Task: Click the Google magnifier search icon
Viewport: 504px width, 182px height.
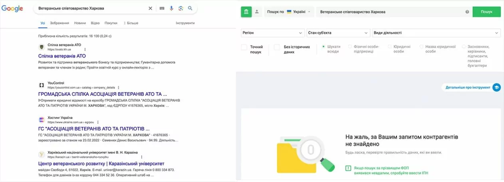Action: (190, 8)
